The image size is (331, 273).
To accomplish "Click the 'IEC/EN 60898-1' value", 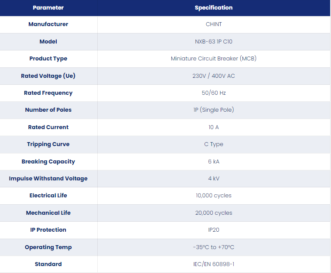I will (x=214, y=264).
